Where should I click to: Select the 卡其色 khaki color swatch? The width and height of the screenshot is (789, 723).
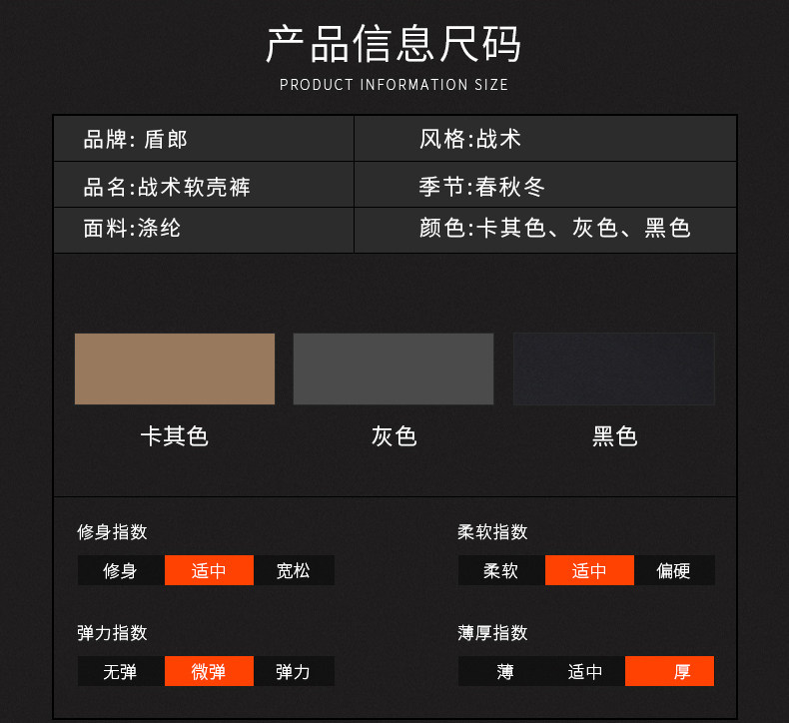coord(175,368)
